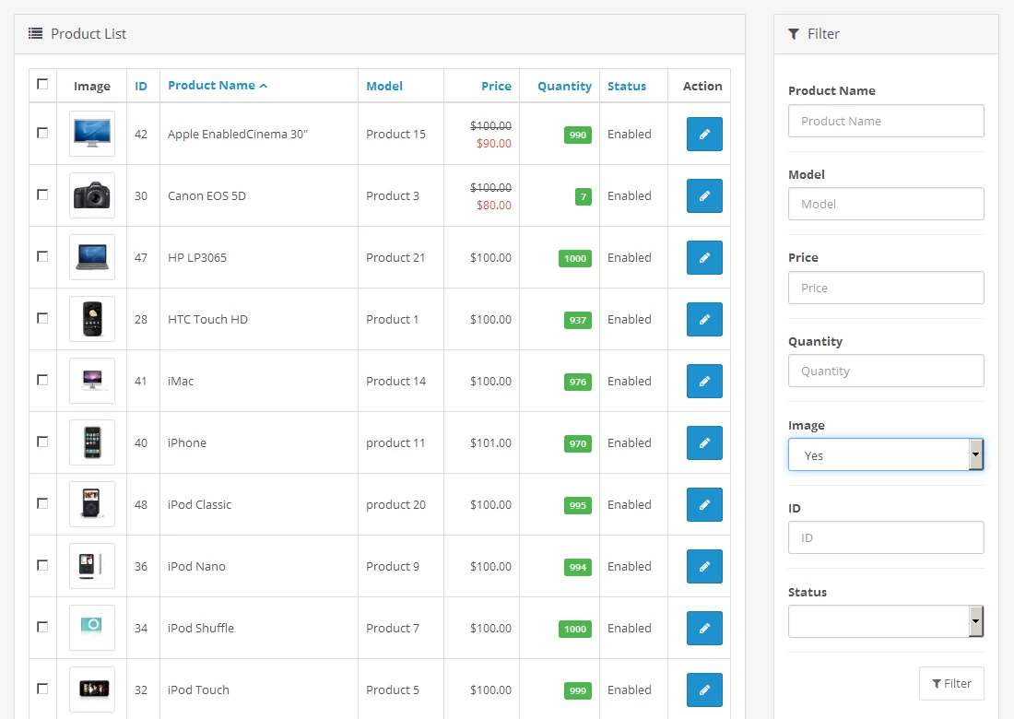This screenshot has width=1014, height=719.
Task: Edit the iPod Touch product
Action: click(x=704, y=690)
